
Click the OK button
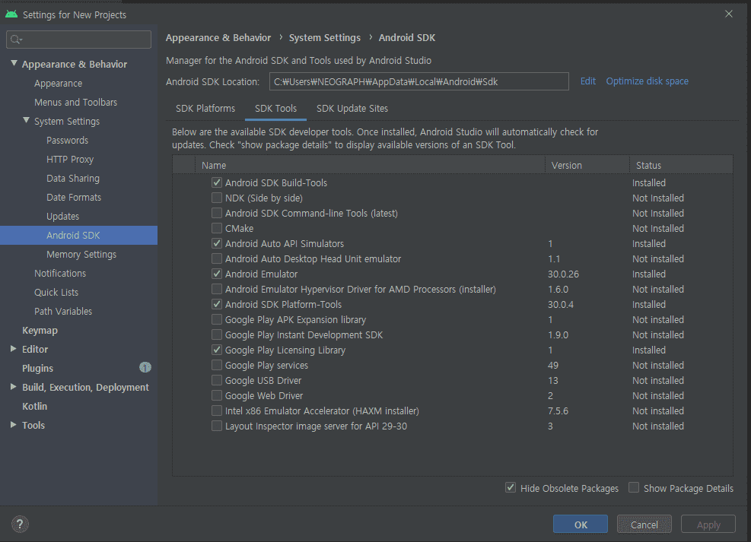point(581,525)
